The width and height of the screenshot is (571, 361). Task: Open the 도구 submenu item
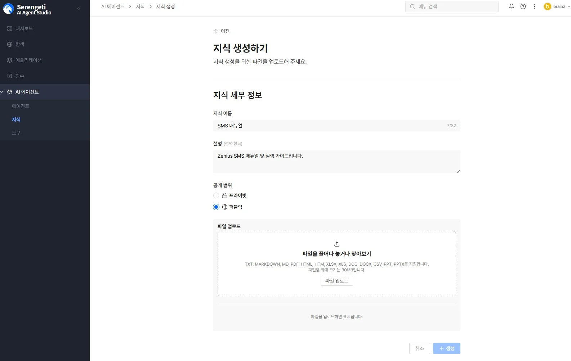pyautogui.click(x=16, y=133)
